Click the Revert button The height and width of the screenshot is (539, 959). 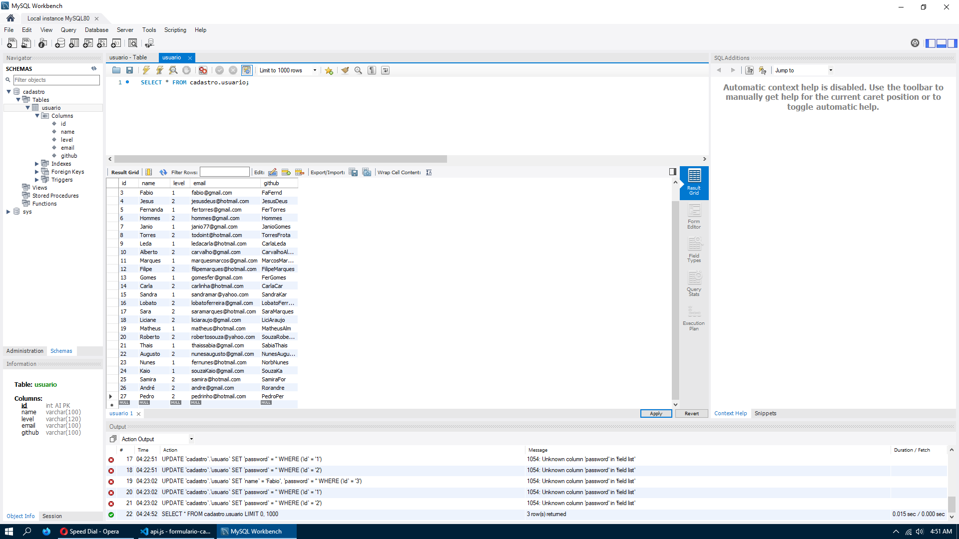(x=691, y=414)
